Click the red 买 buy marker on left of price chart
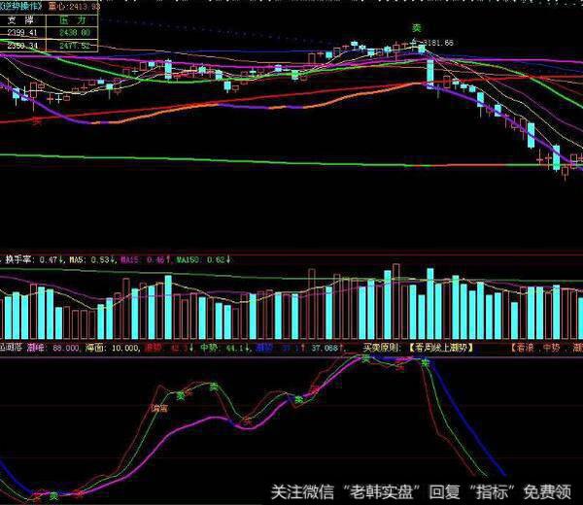 pyautogui.click(x=37, y=121)
